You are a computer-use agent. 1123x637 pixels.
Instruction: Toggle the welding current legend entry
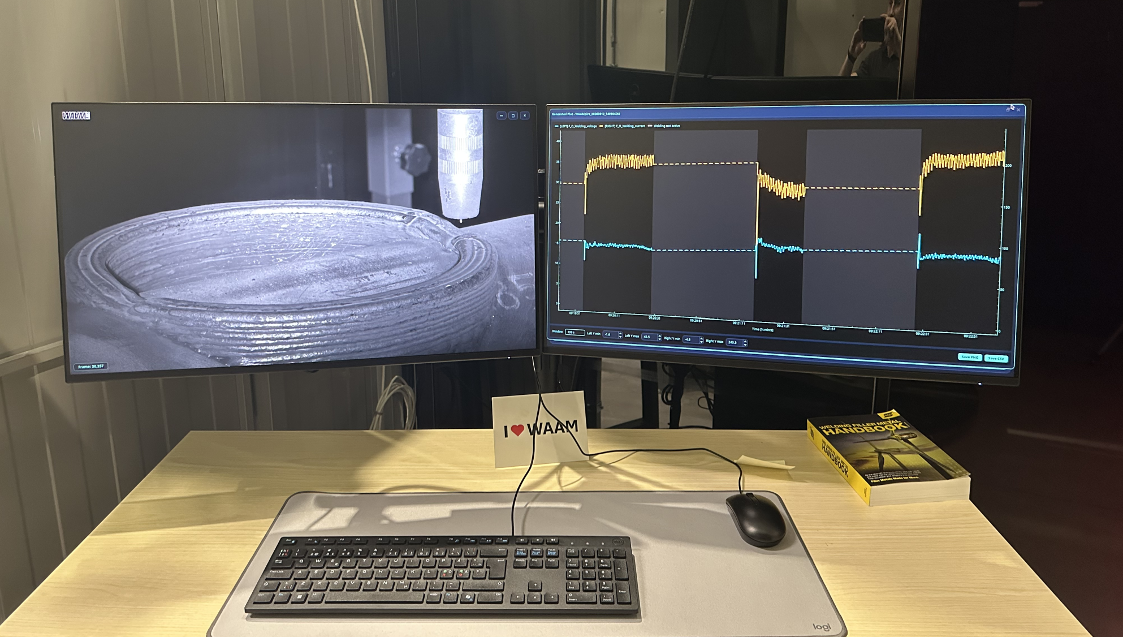click(622, 126)
